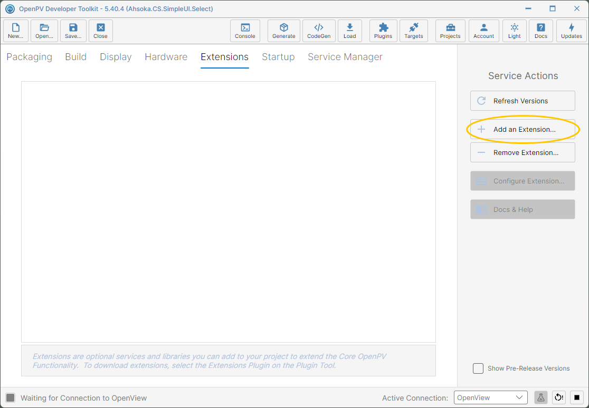589x408 pixels.
Task: Open the Startup tab
Action: [x=278, y=57]
